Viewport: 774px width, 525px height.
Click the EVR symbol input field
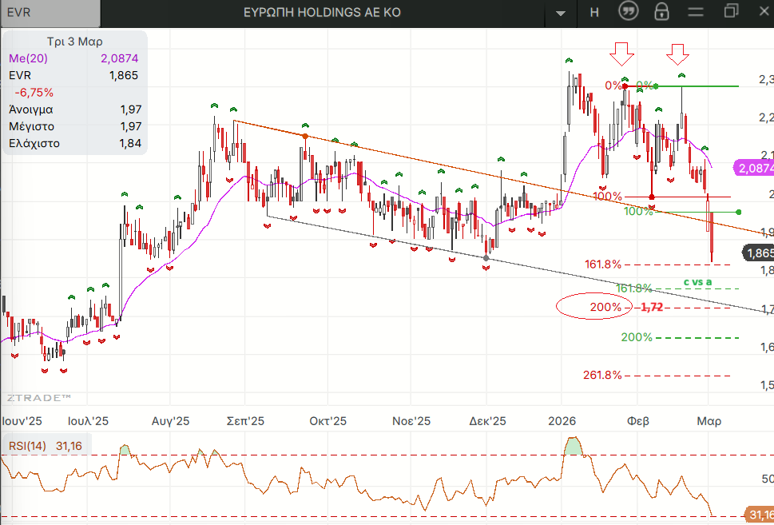pyautogui.click(x=50, y=13)
